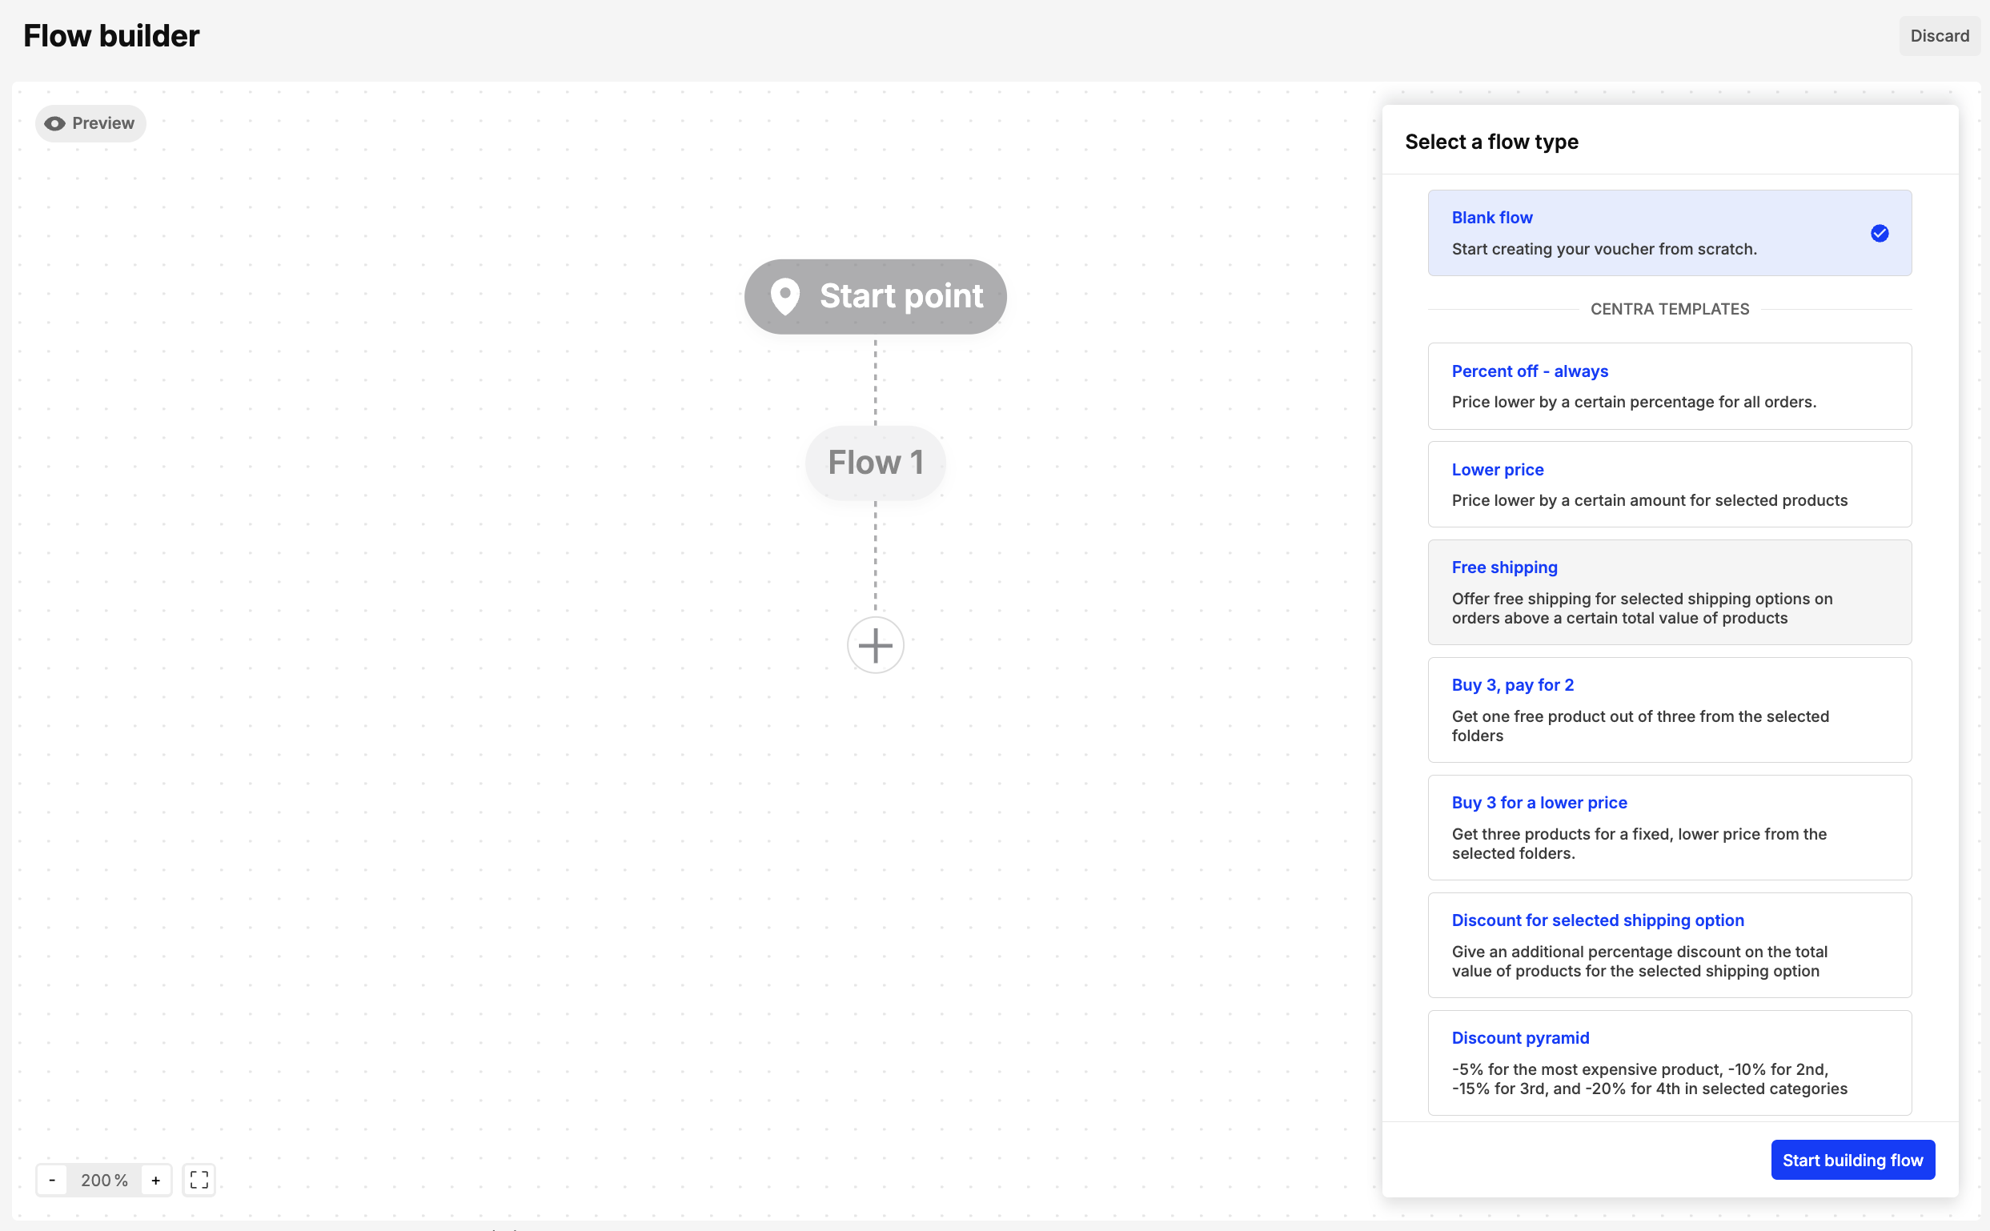The width and height of the screenshot is (1990, 1231).
Task: Click the Discard button
Action: coord(1939,36)
